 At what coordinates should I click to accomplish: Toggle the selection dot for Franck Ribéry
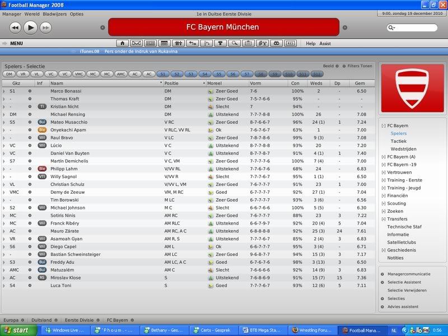[x=30, y=223]
